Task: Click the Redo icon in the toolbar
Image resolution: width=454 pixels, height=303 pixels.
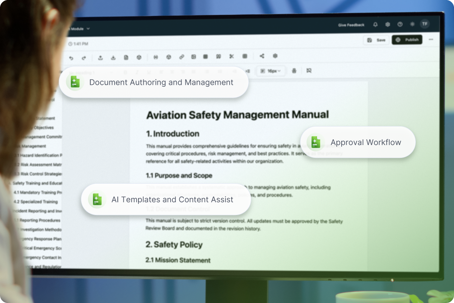Action: pyautogui.click(x=84, y=57)
